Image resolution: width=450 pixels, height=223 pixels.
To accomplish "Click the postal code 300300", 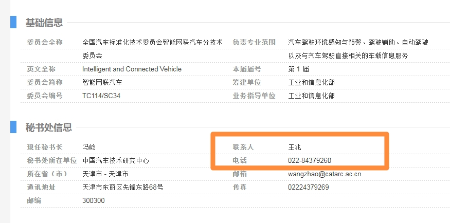I will (x=94, y=200).
